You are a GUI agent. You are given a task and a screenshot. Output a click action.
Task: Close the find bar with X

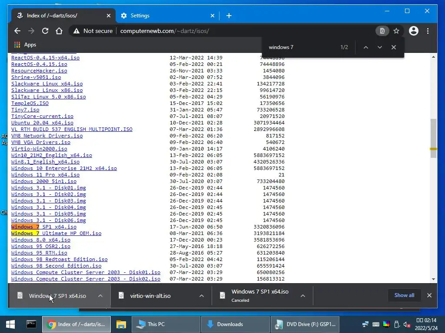pyautogui.click(x=394, y=47)
